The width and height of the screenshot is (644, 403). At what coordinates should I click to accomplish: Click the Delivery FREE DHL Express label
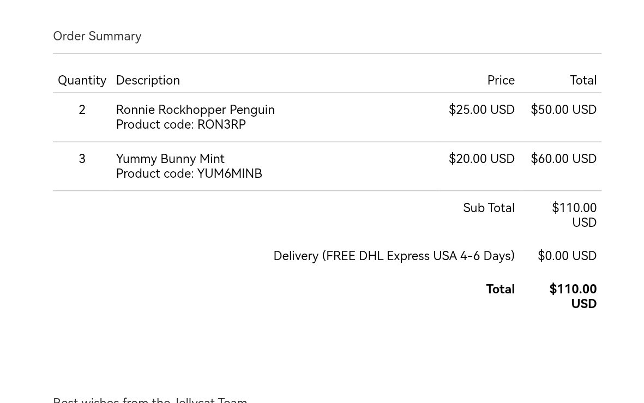pos(394,256)
